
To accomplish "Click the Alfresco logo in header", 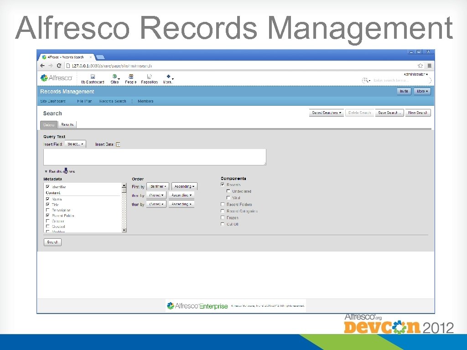I will pos(56,78).
